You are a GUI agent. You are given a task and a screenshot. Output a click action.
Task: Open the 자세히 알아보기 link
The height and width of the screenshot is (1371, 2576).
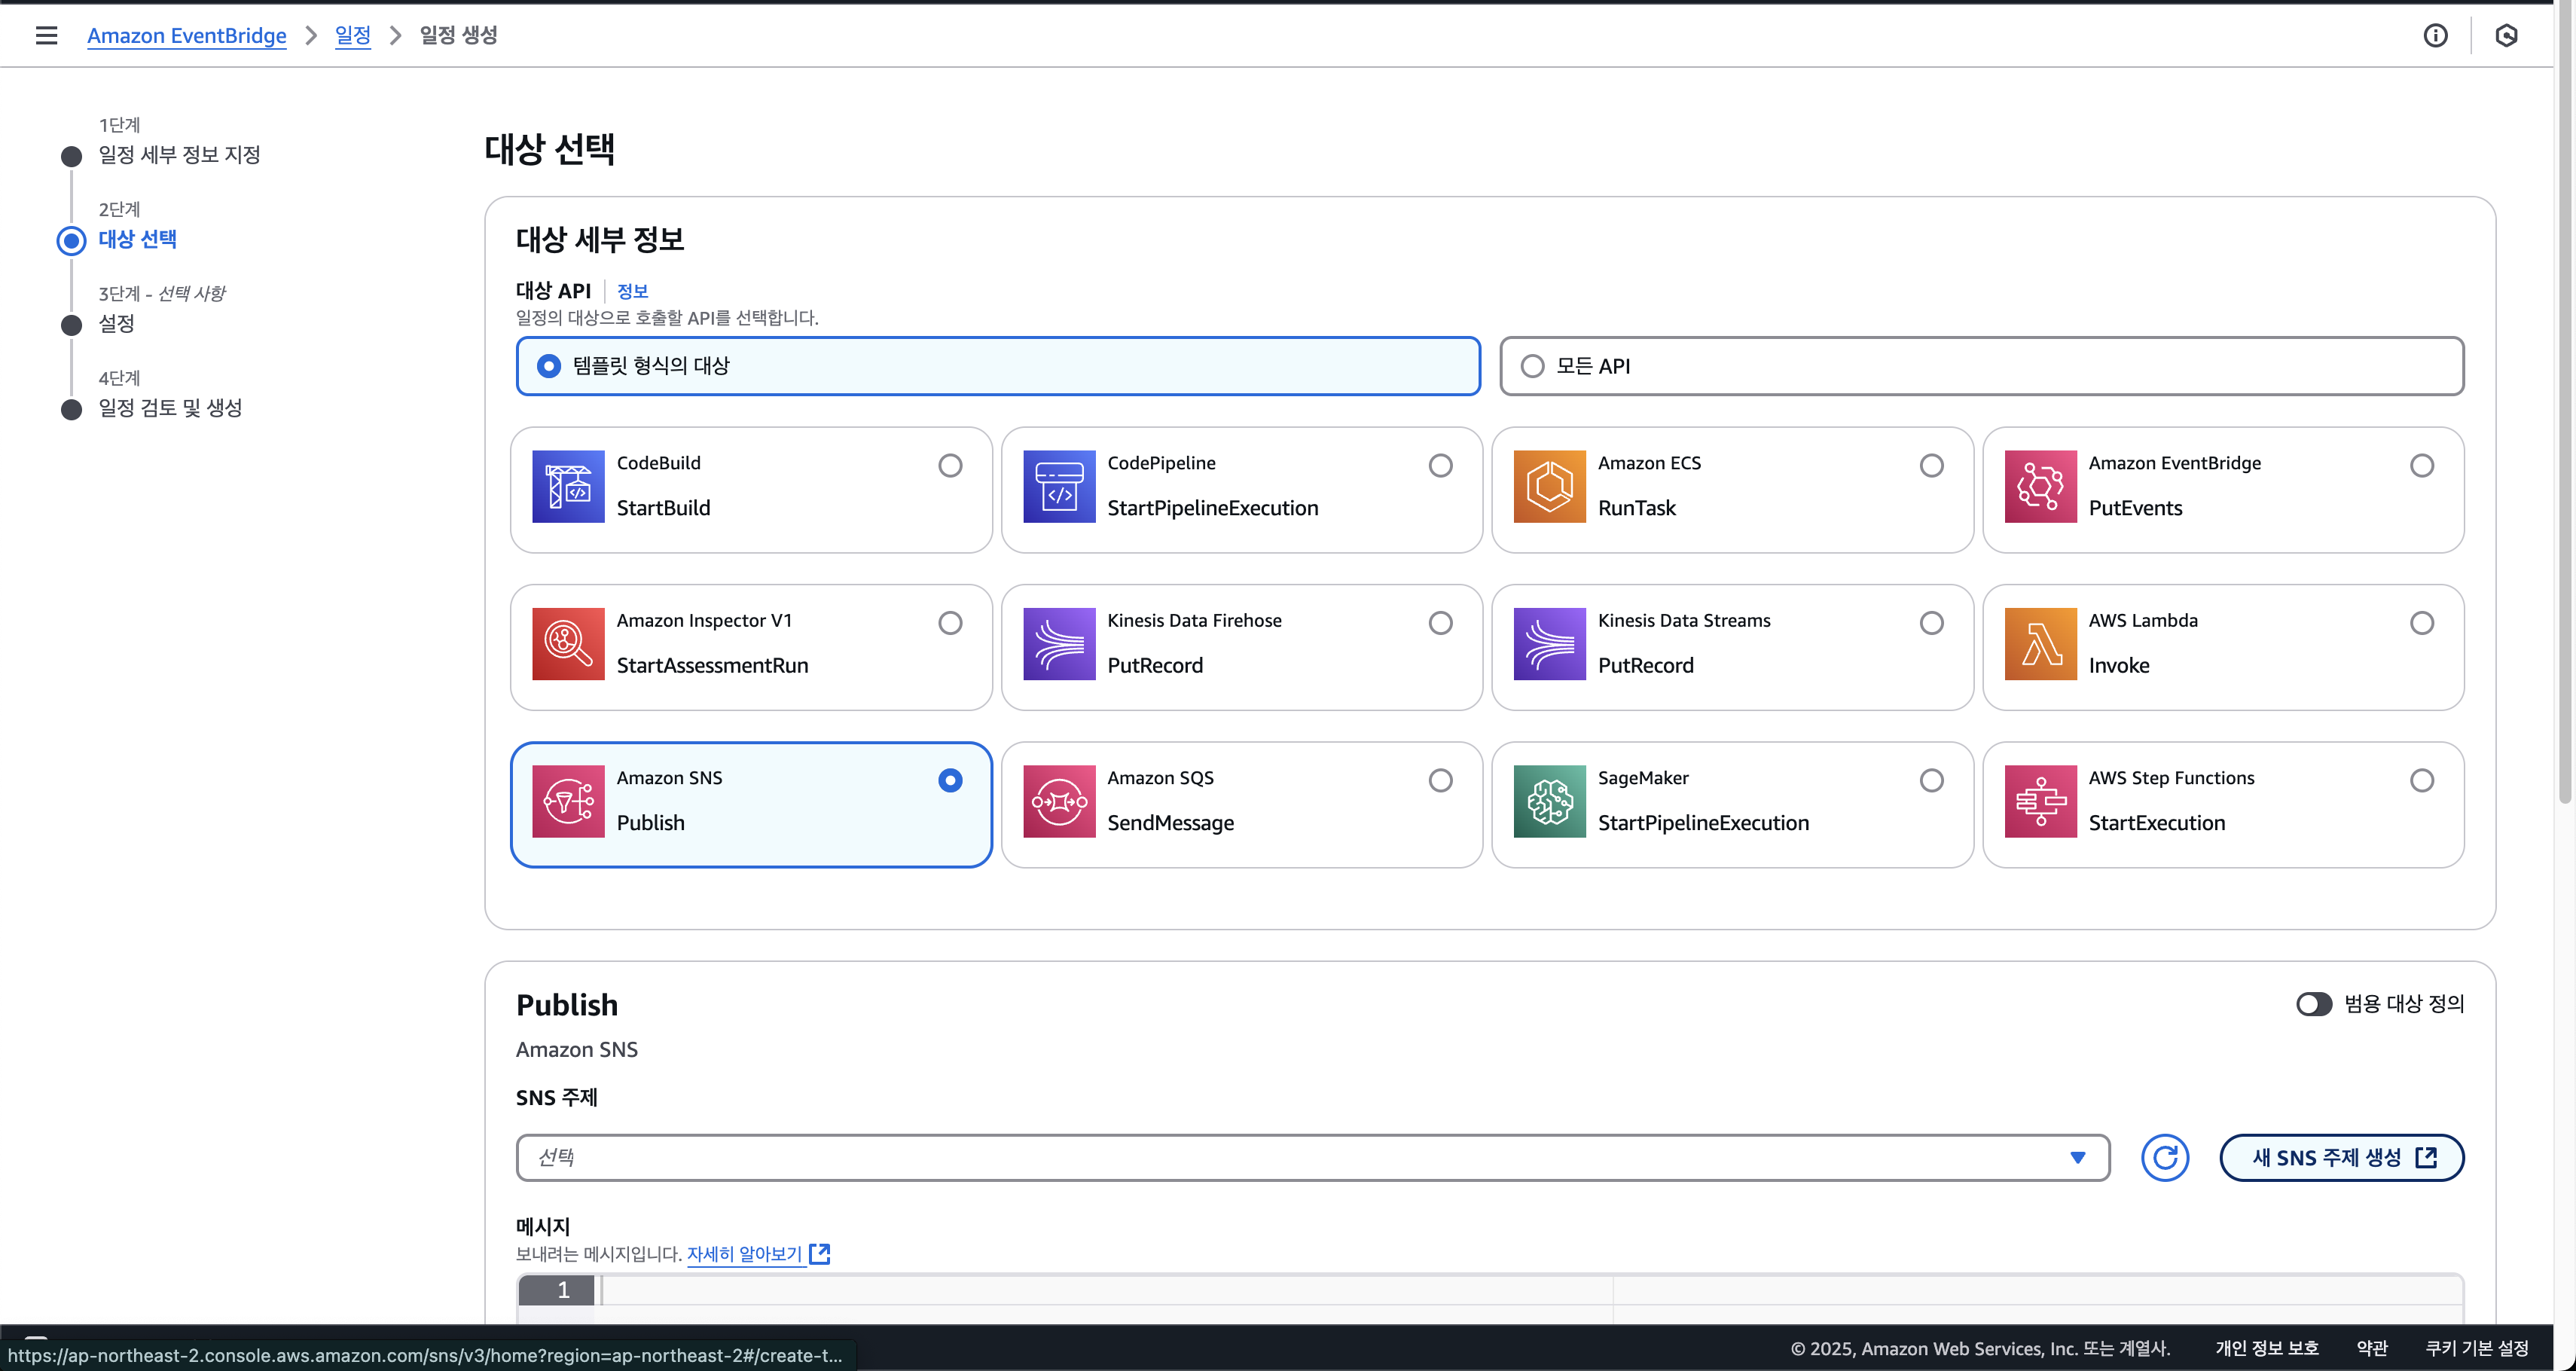(745, 1253)
